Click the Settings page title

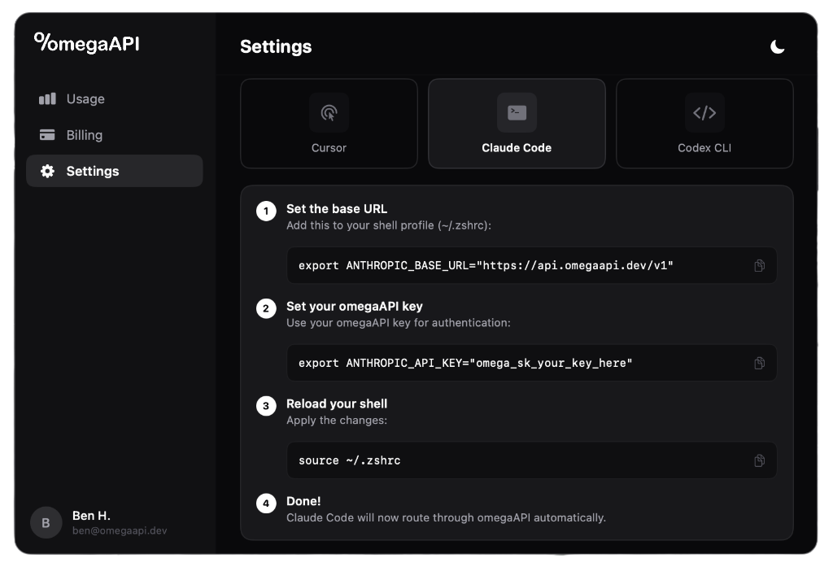pos(276,46)
